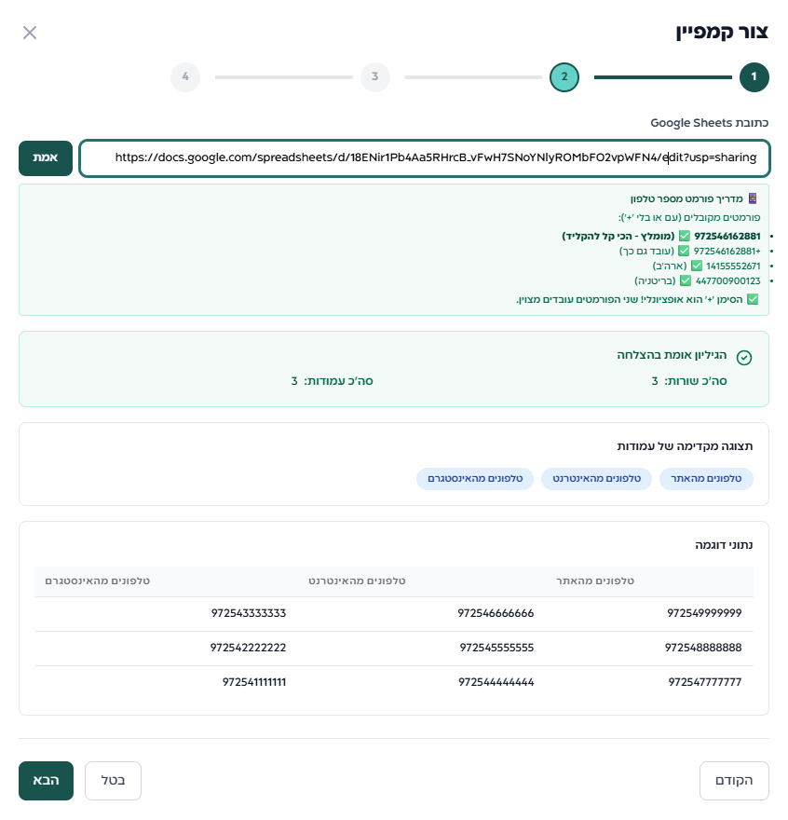Go back with the הקודם button
788x820 pixels.
tap(734, 781)
